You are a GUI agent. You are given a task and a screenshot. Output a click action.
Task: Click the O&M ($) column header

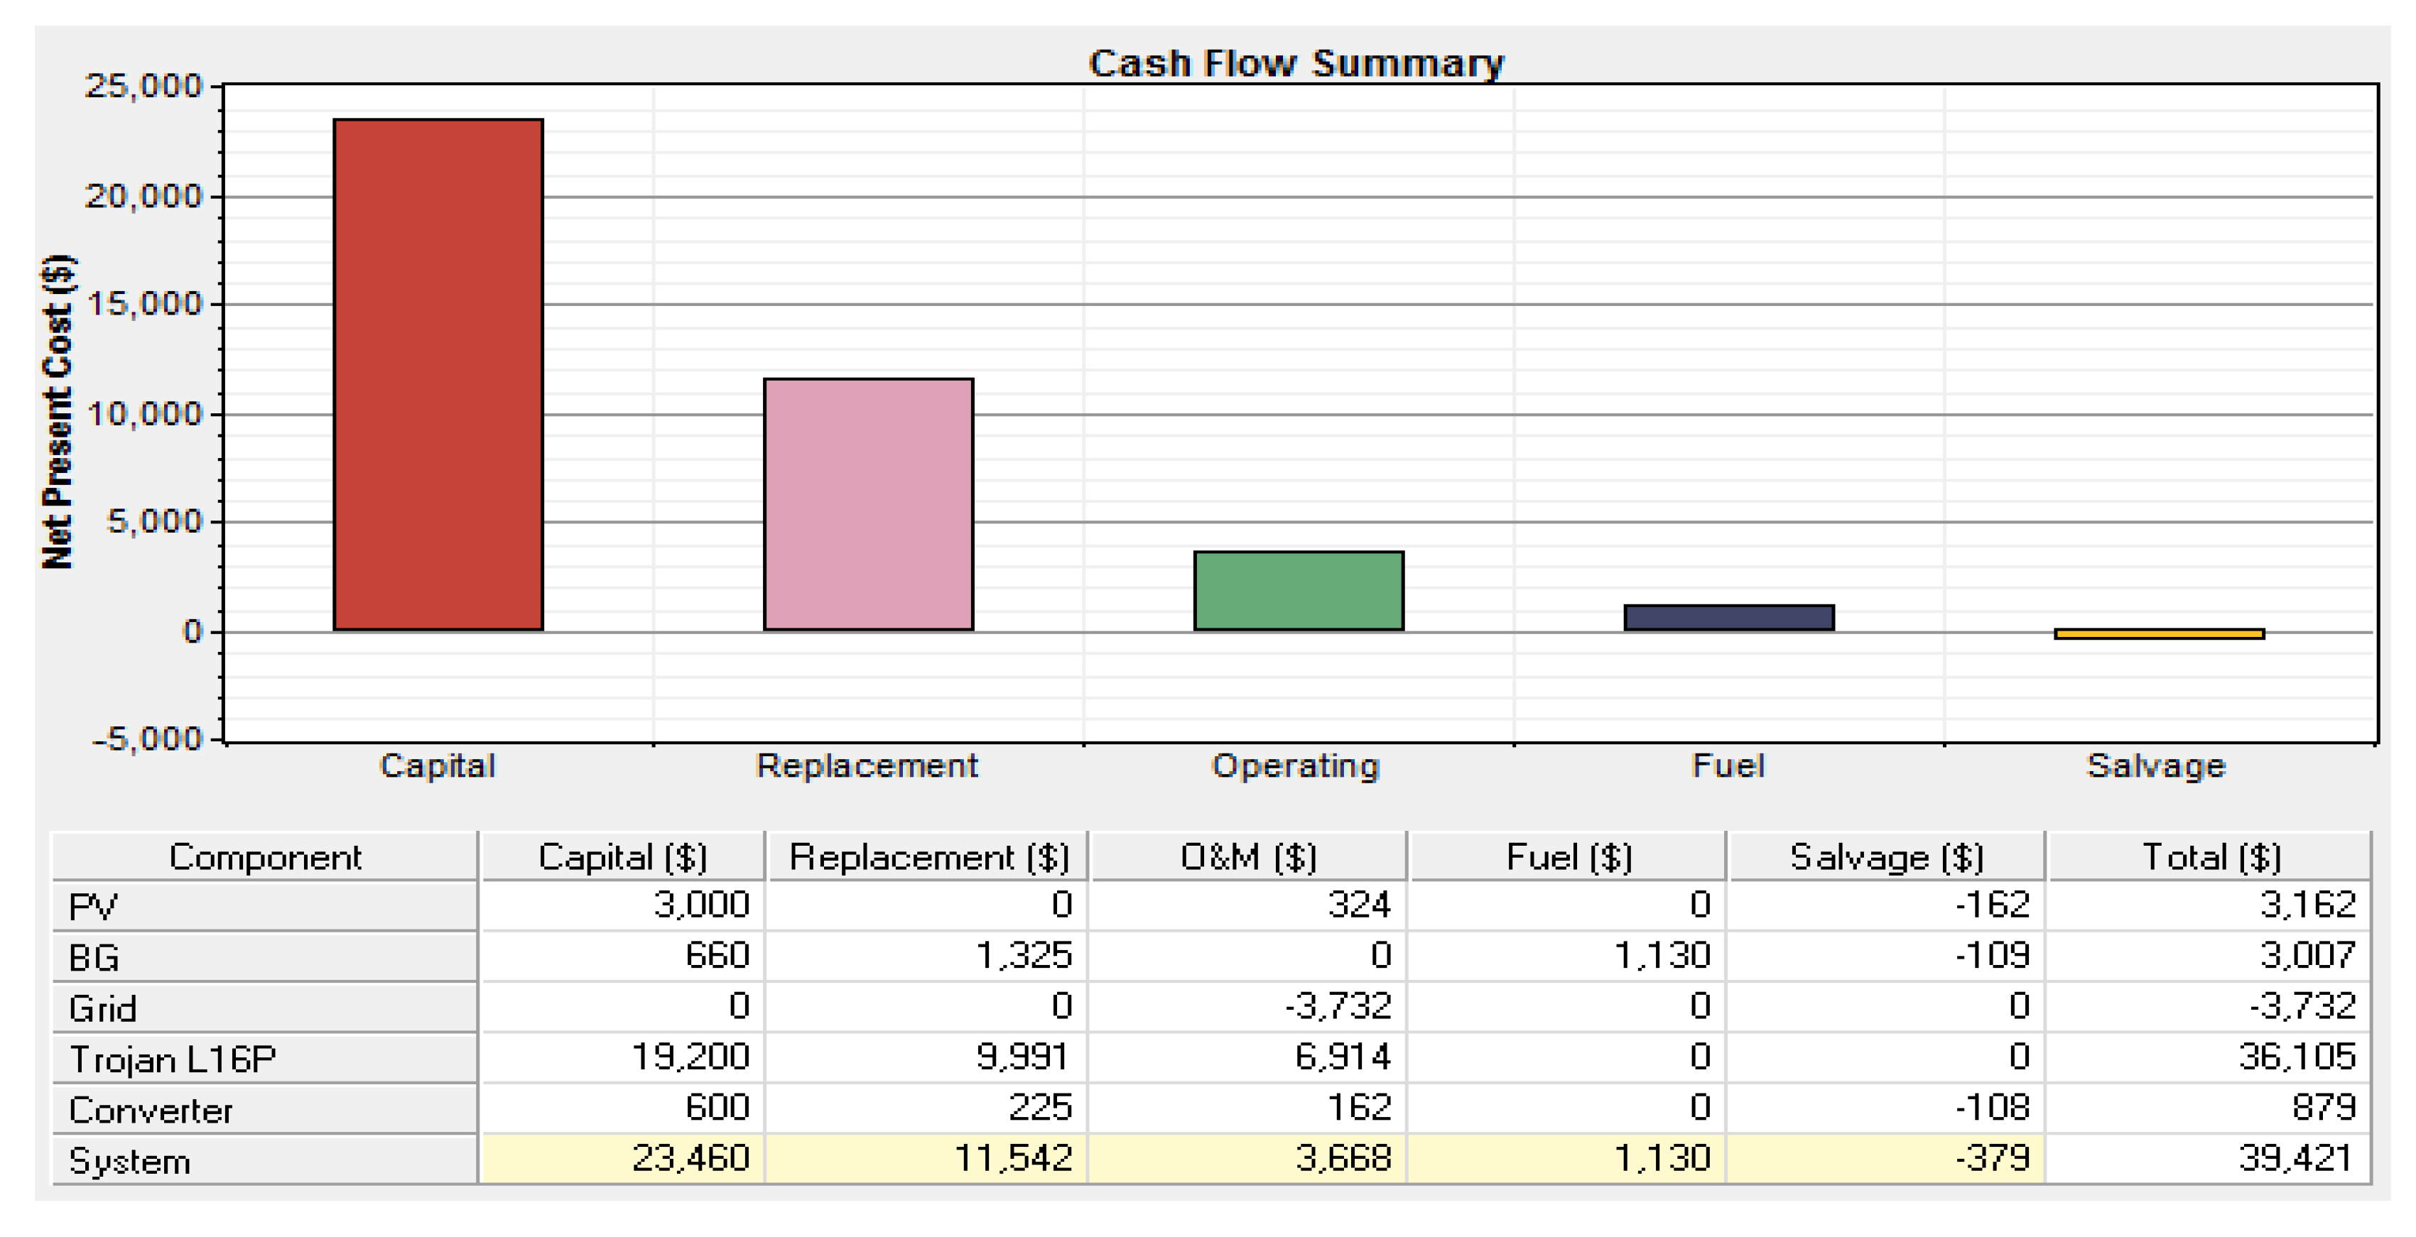[1248, 857]
